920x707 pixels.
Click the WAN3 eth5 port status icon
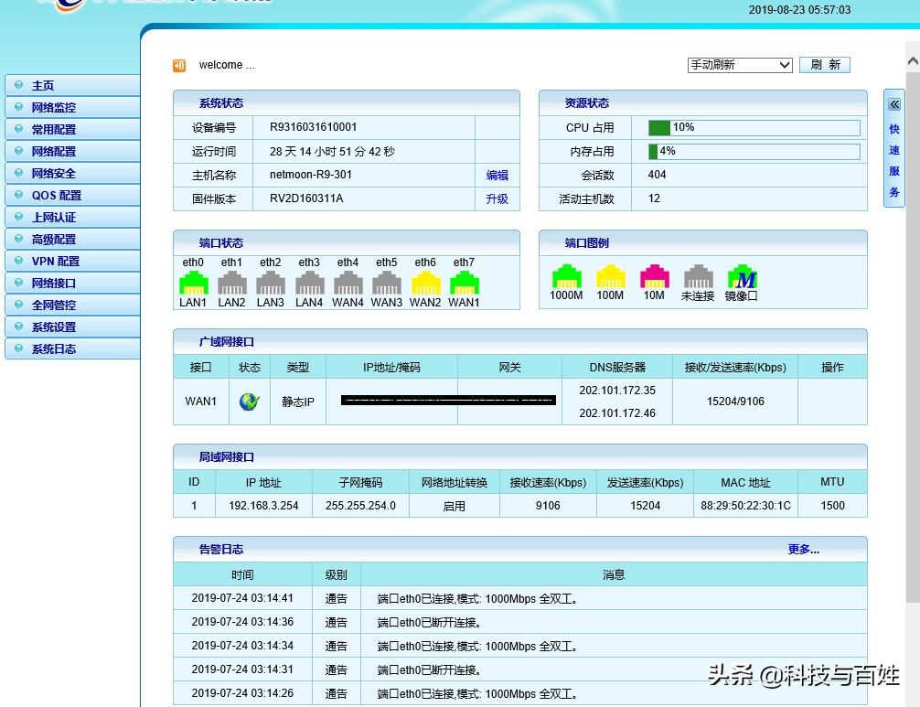(x=386, y=282)
